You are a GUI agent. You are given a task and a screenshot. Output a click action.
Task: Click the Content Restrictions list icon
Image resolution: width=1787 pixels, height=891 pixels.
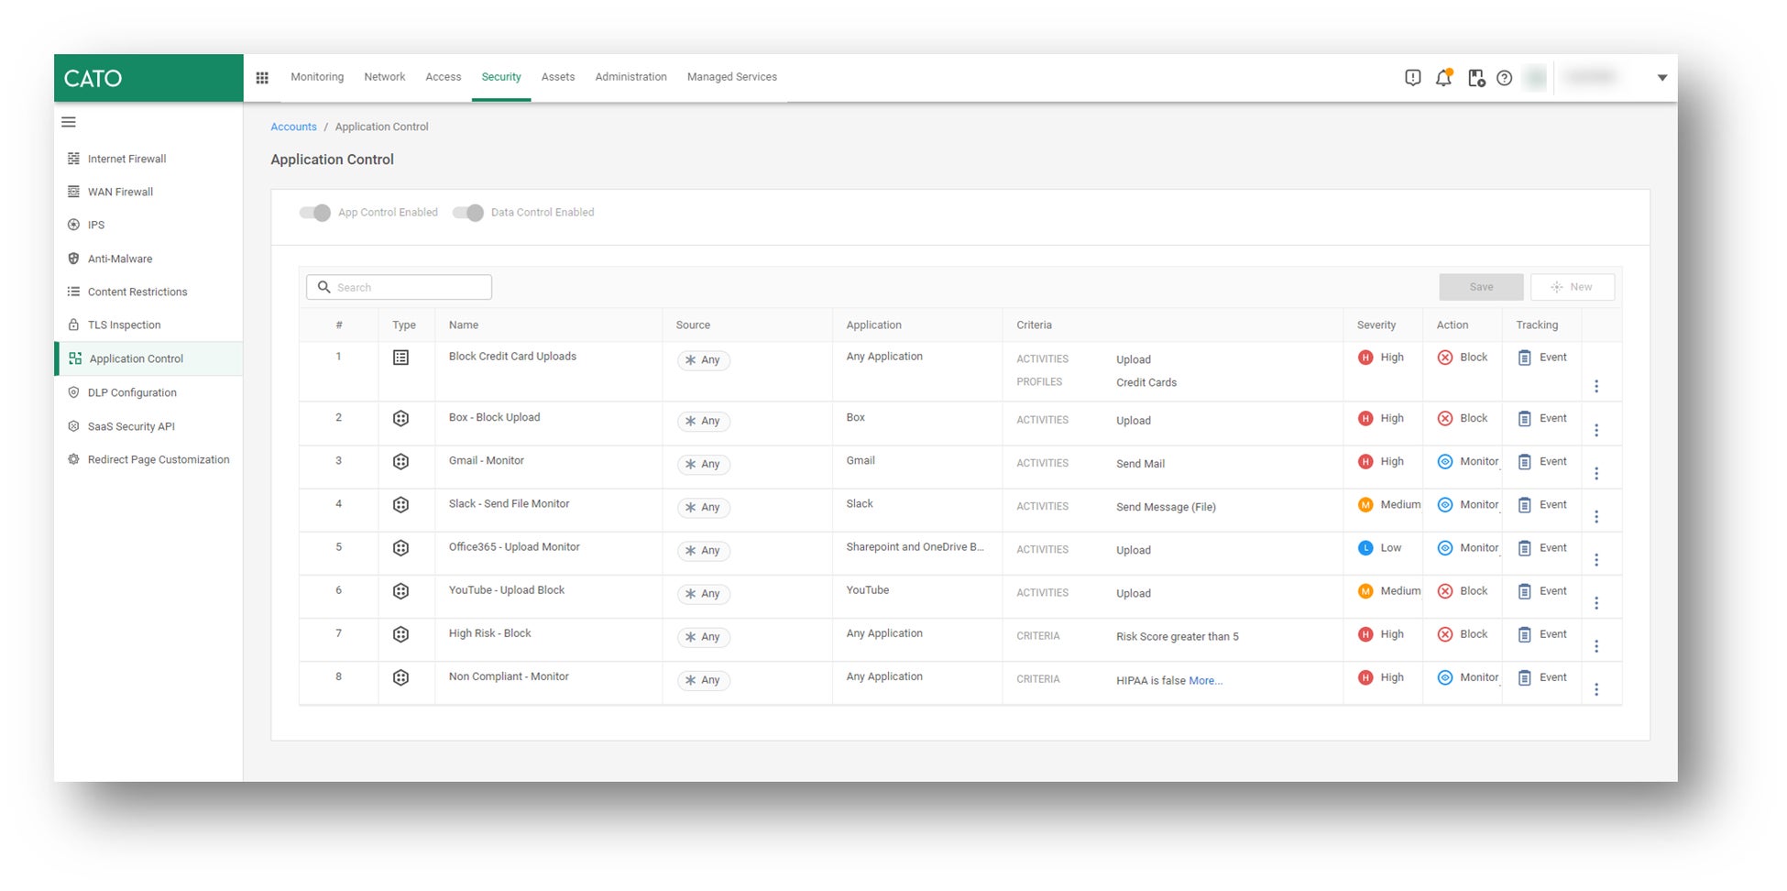pos(74,291)
